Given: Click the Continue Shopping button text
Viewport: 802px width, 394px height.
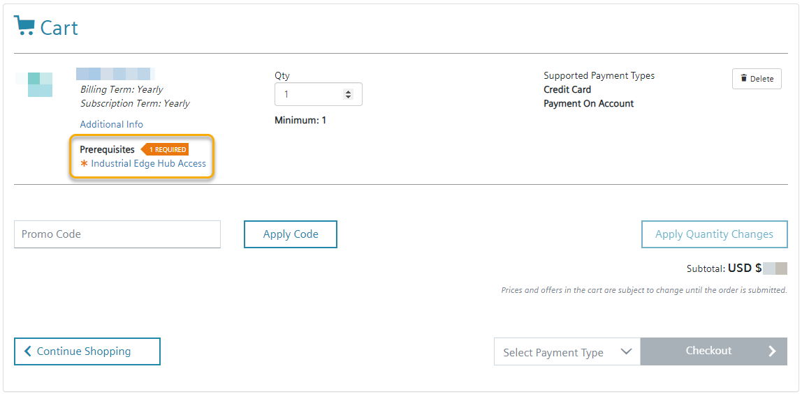Looking at the screenshot, I should (x=84, y=351).
